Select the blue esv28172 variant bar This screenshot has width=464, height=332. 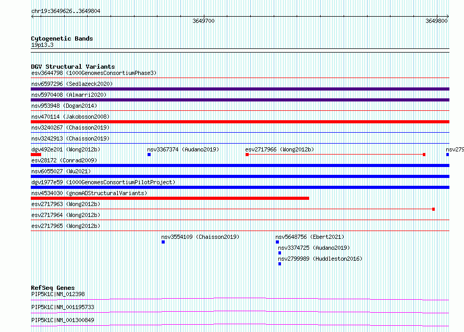click(x=240, y=165)
